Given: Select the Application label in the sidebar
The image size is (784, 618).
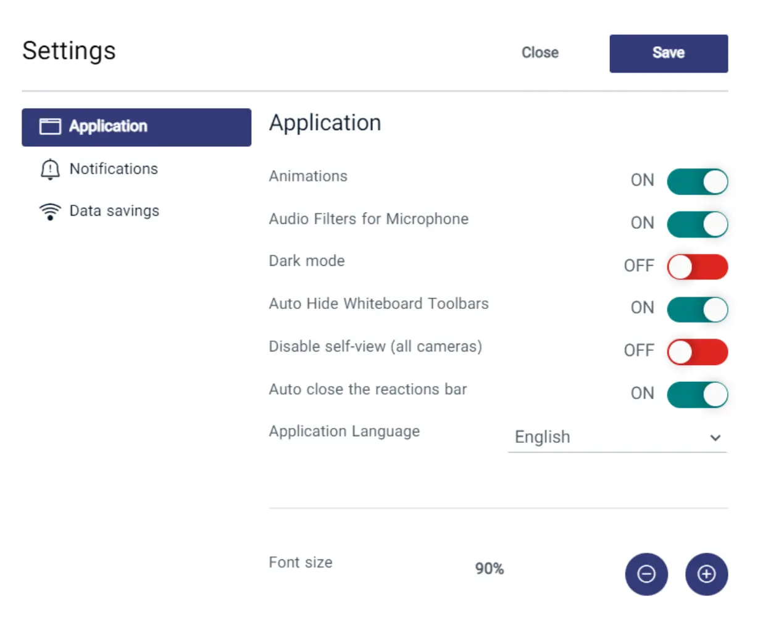Looking at the screenshot, I should tap(108, 126).
